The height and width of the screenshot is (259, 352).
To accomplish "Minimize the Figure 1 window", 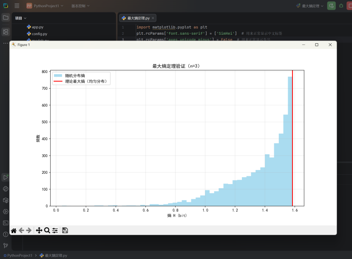I will (304, 45).
